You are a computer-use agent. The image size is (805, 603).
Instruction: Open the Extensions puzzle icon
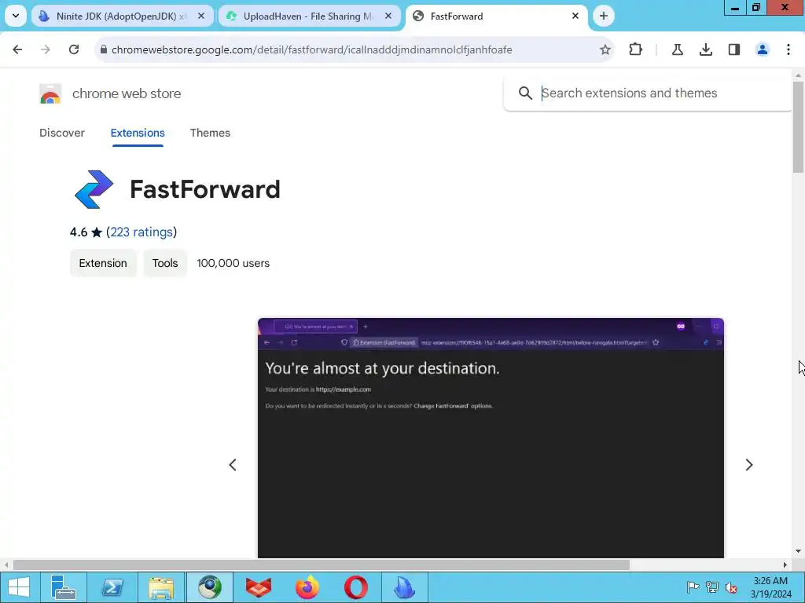(635, 49)
